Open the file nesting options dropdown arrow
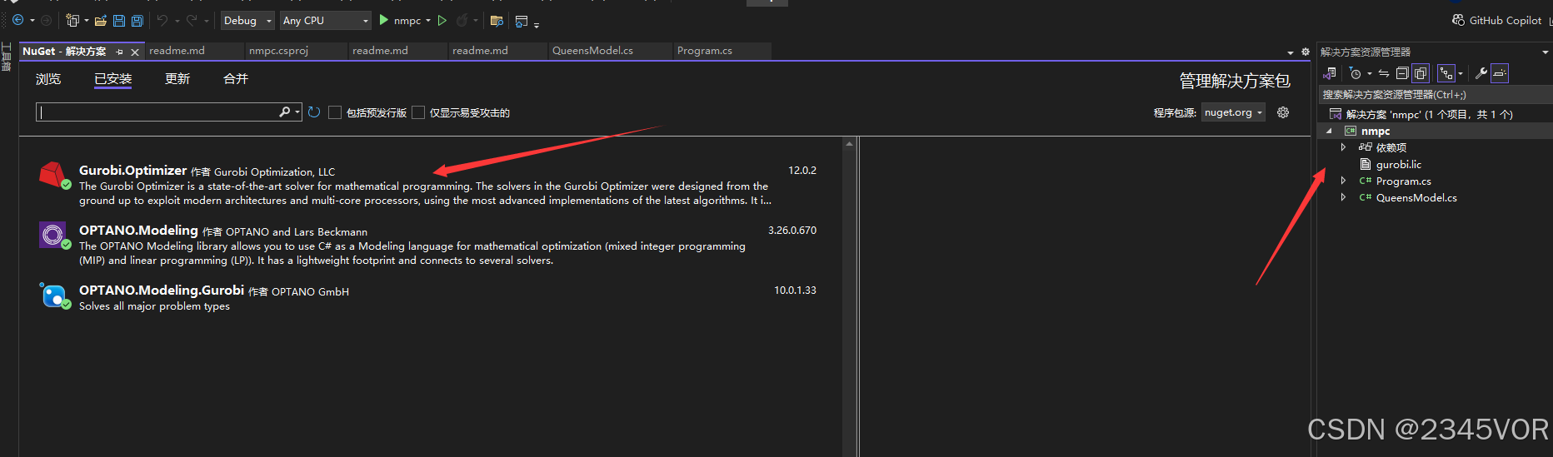Screen dimensions: 1553x457 1461,73
